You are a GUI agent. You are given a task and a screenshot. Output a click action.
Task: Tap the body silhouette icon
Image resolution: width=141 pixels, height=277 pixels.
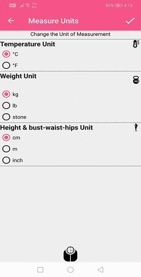click(136, 127)
